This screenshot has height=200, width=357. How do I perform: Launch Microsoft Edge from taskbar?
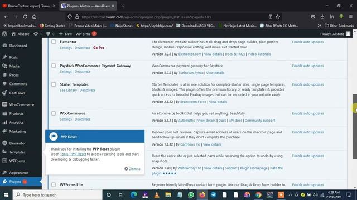134,195
